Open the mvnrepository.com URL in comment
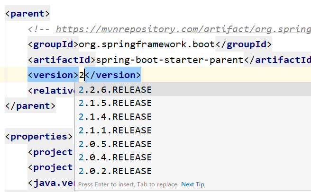 pos(183,29)
